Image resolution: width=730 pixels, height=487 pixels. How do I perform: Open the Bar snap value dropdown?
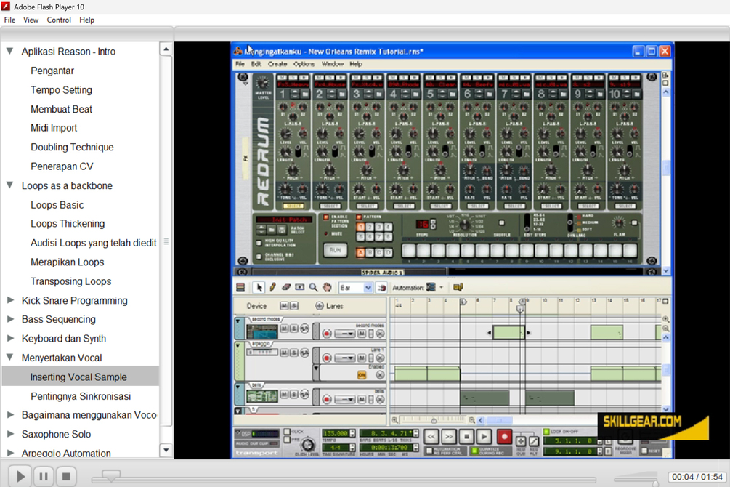368,288
